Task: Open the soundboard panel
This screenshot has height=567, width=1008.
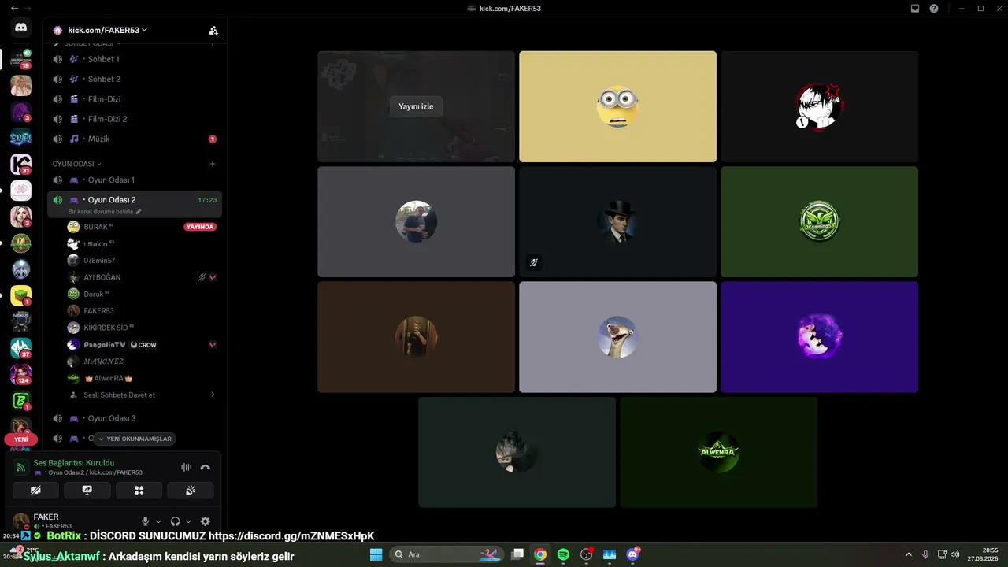Action: (x=191, y=490)
